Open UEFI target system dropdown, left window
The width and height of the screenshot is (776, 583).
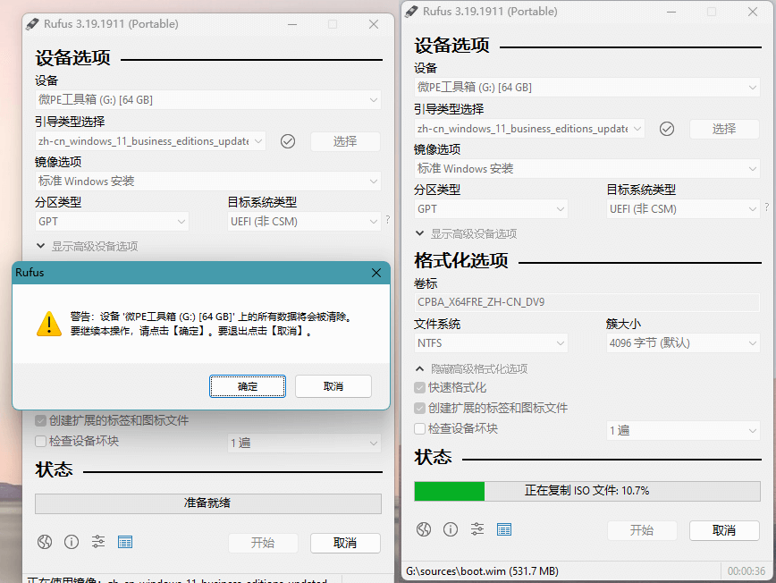pos(304,222)
